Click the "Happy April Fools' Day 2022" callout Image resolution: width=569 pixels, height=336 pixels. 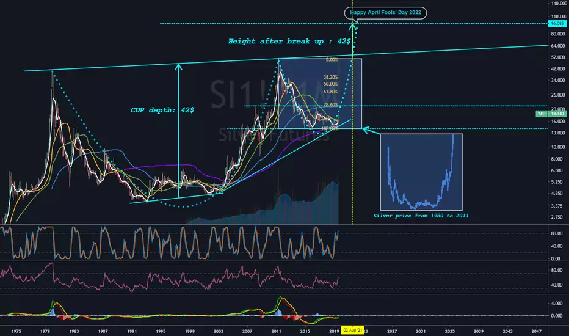(385, 13)
